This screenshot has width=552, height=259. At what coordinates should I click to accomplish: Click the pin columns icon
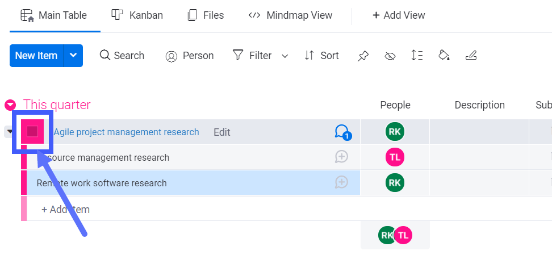pos(362,56)
